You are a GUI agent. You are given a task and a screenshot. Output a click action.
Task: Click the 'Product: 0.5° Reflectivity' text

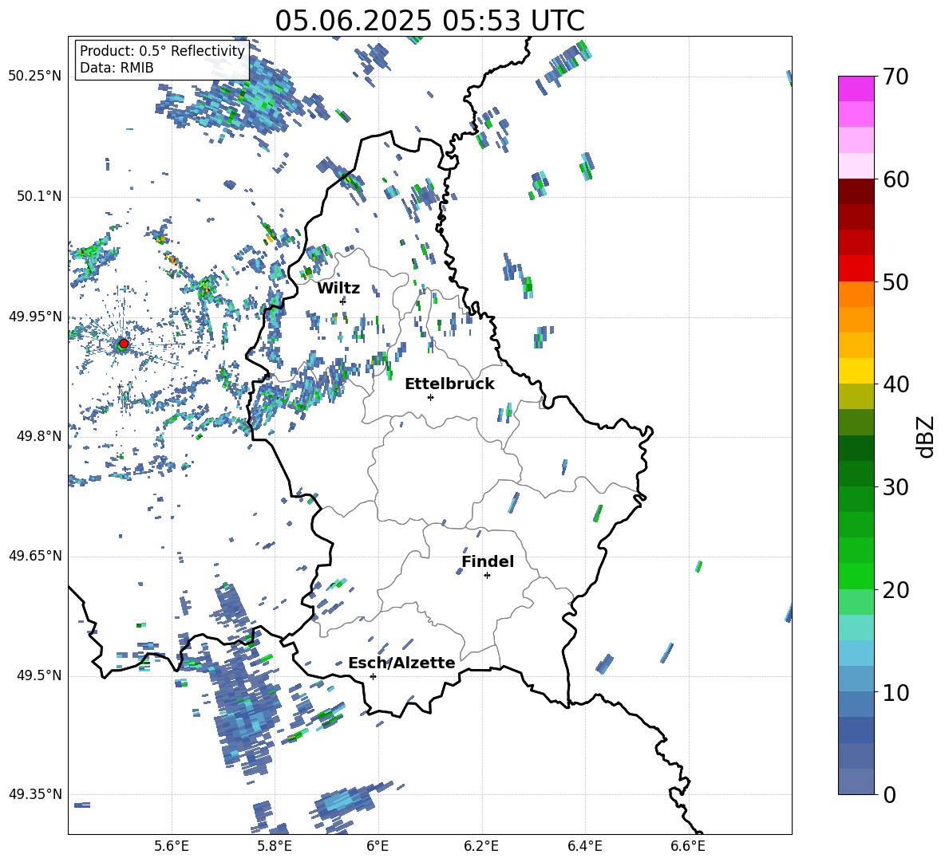162,51
